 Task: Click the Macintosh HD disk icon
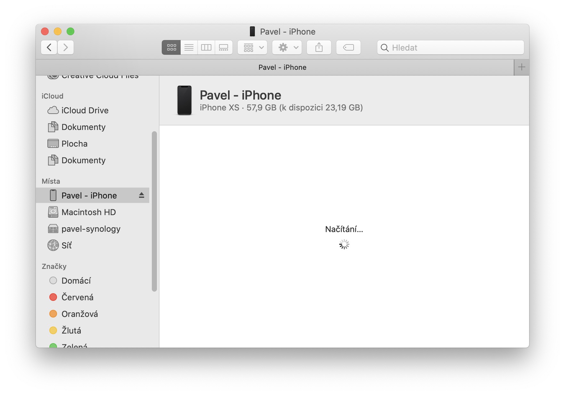pos(53,212)
